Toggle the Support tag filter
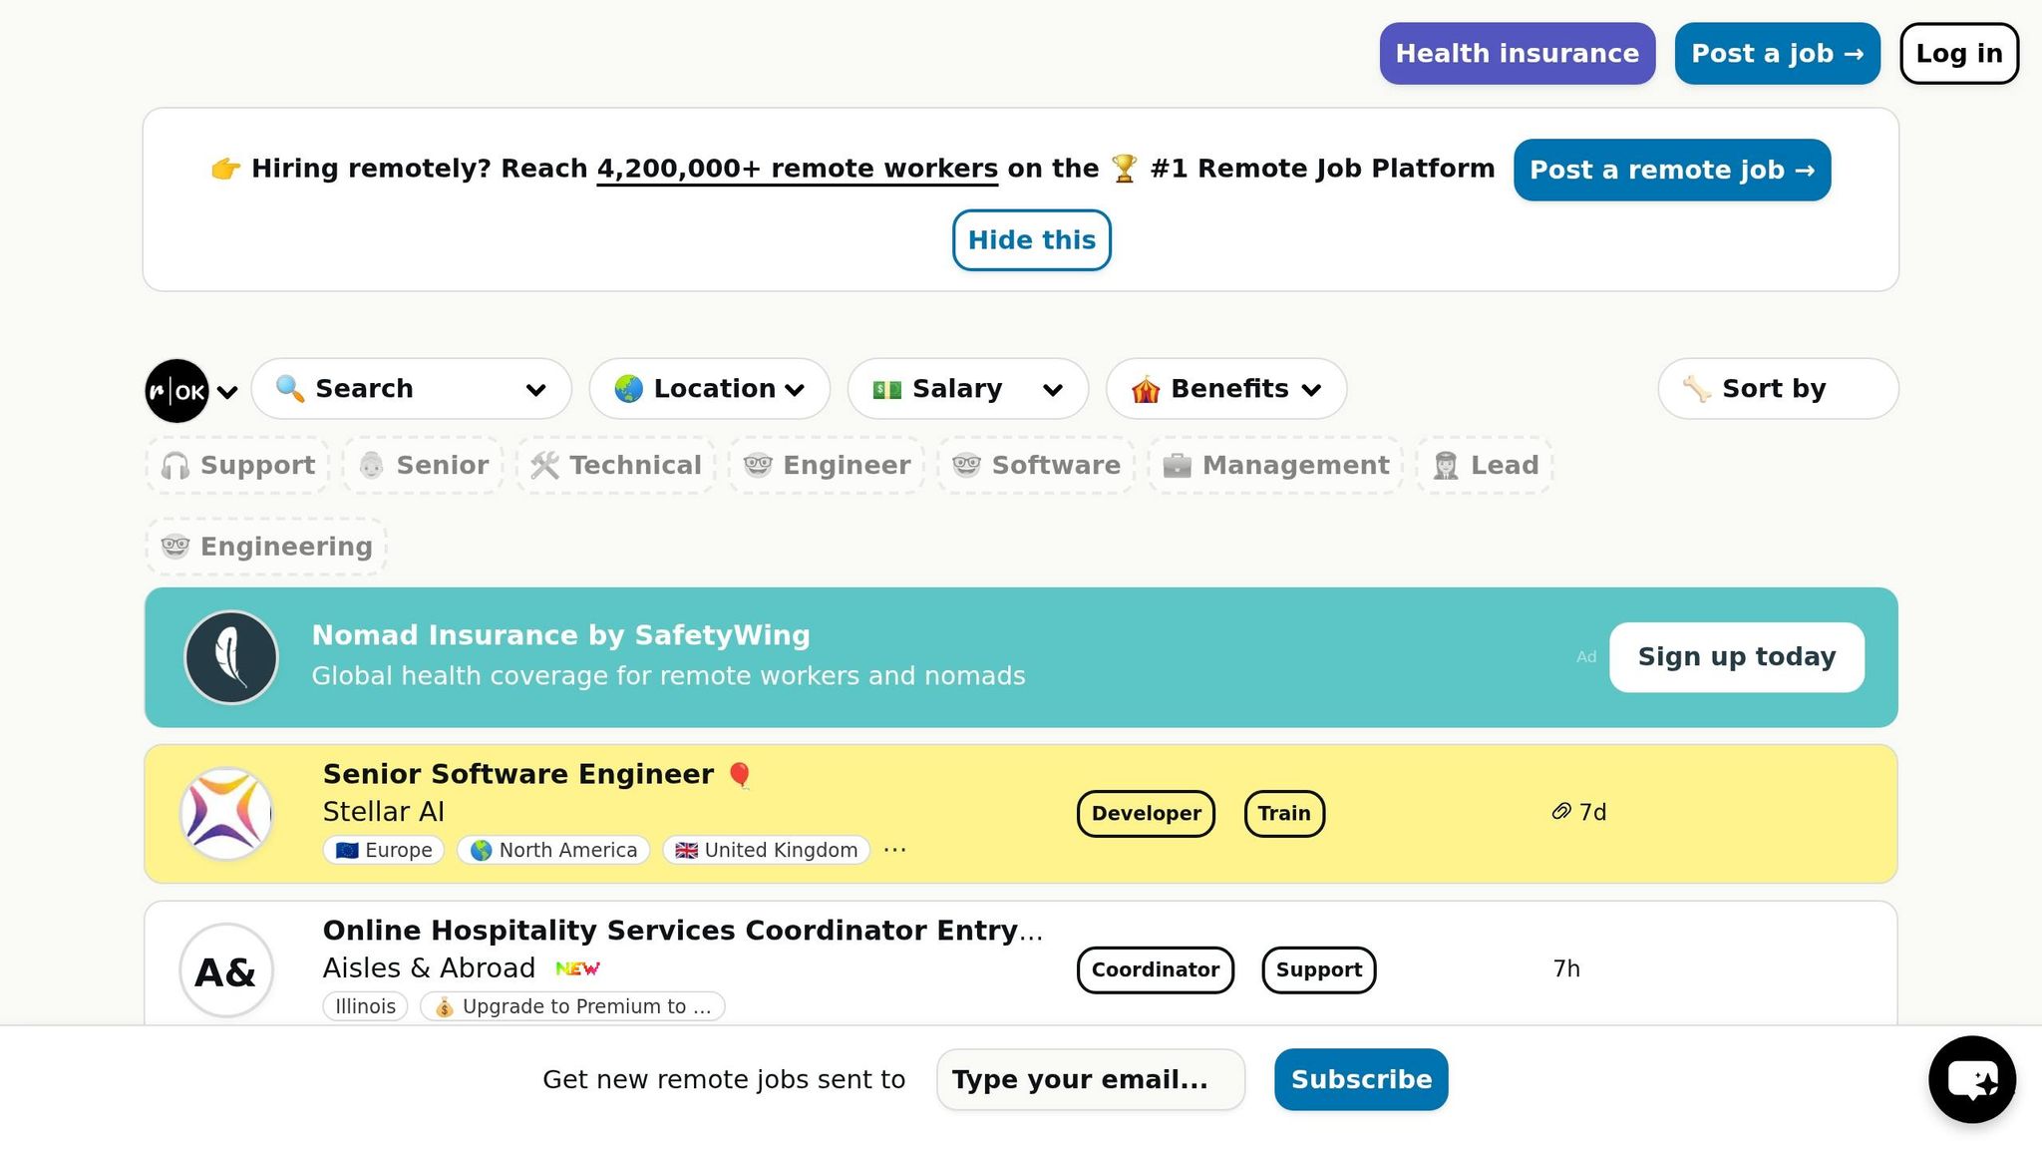This screenshot has height=1149, width=2042. click(238, 466)
